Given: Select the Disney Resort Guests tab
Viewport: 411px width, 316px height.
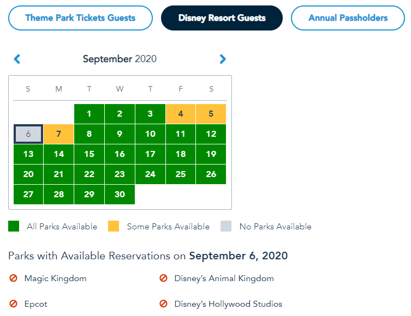Looking at the screenshot, I should (222, 18).
